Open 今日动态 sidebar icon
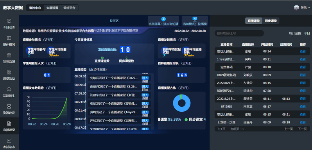The image size is (312, 150). [x=9, y=21]
